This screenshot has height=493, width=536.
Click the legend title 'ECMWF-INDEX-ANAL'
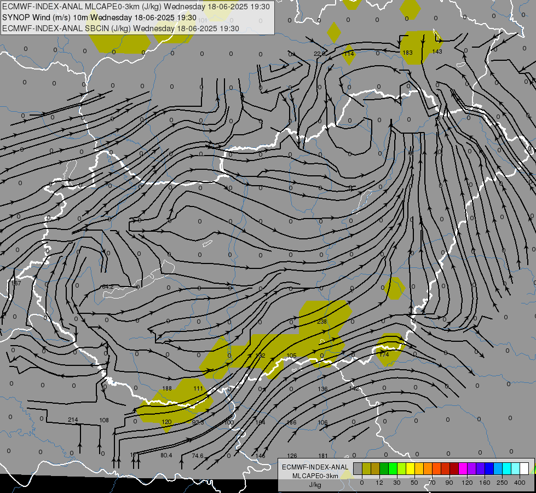click(315, 467)
